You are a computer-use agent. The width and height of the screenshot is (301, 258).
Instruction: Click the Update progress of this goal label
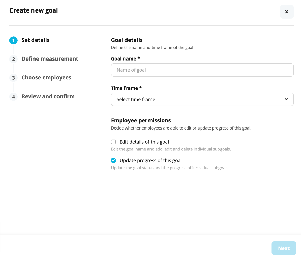pos(151,160)
